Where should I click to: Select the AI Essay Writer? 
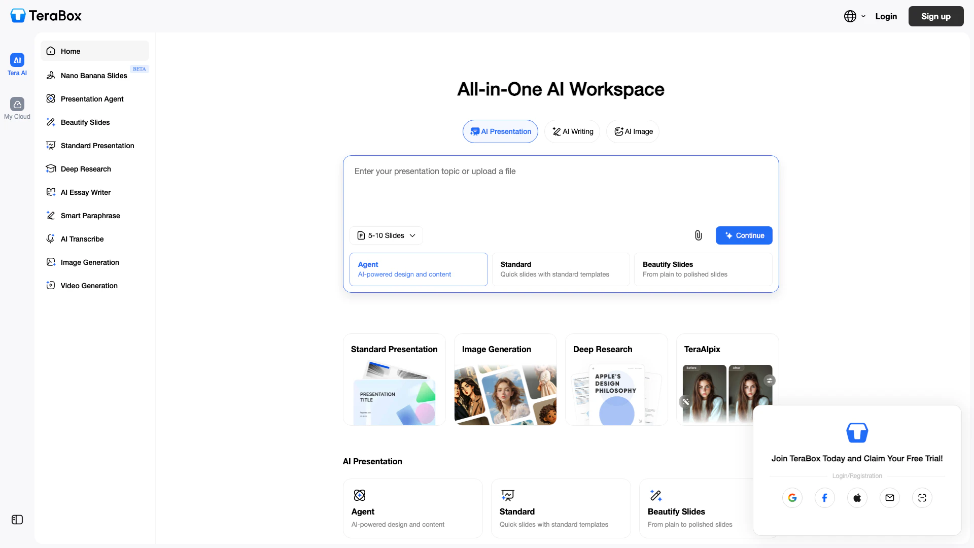coord(85,192)
